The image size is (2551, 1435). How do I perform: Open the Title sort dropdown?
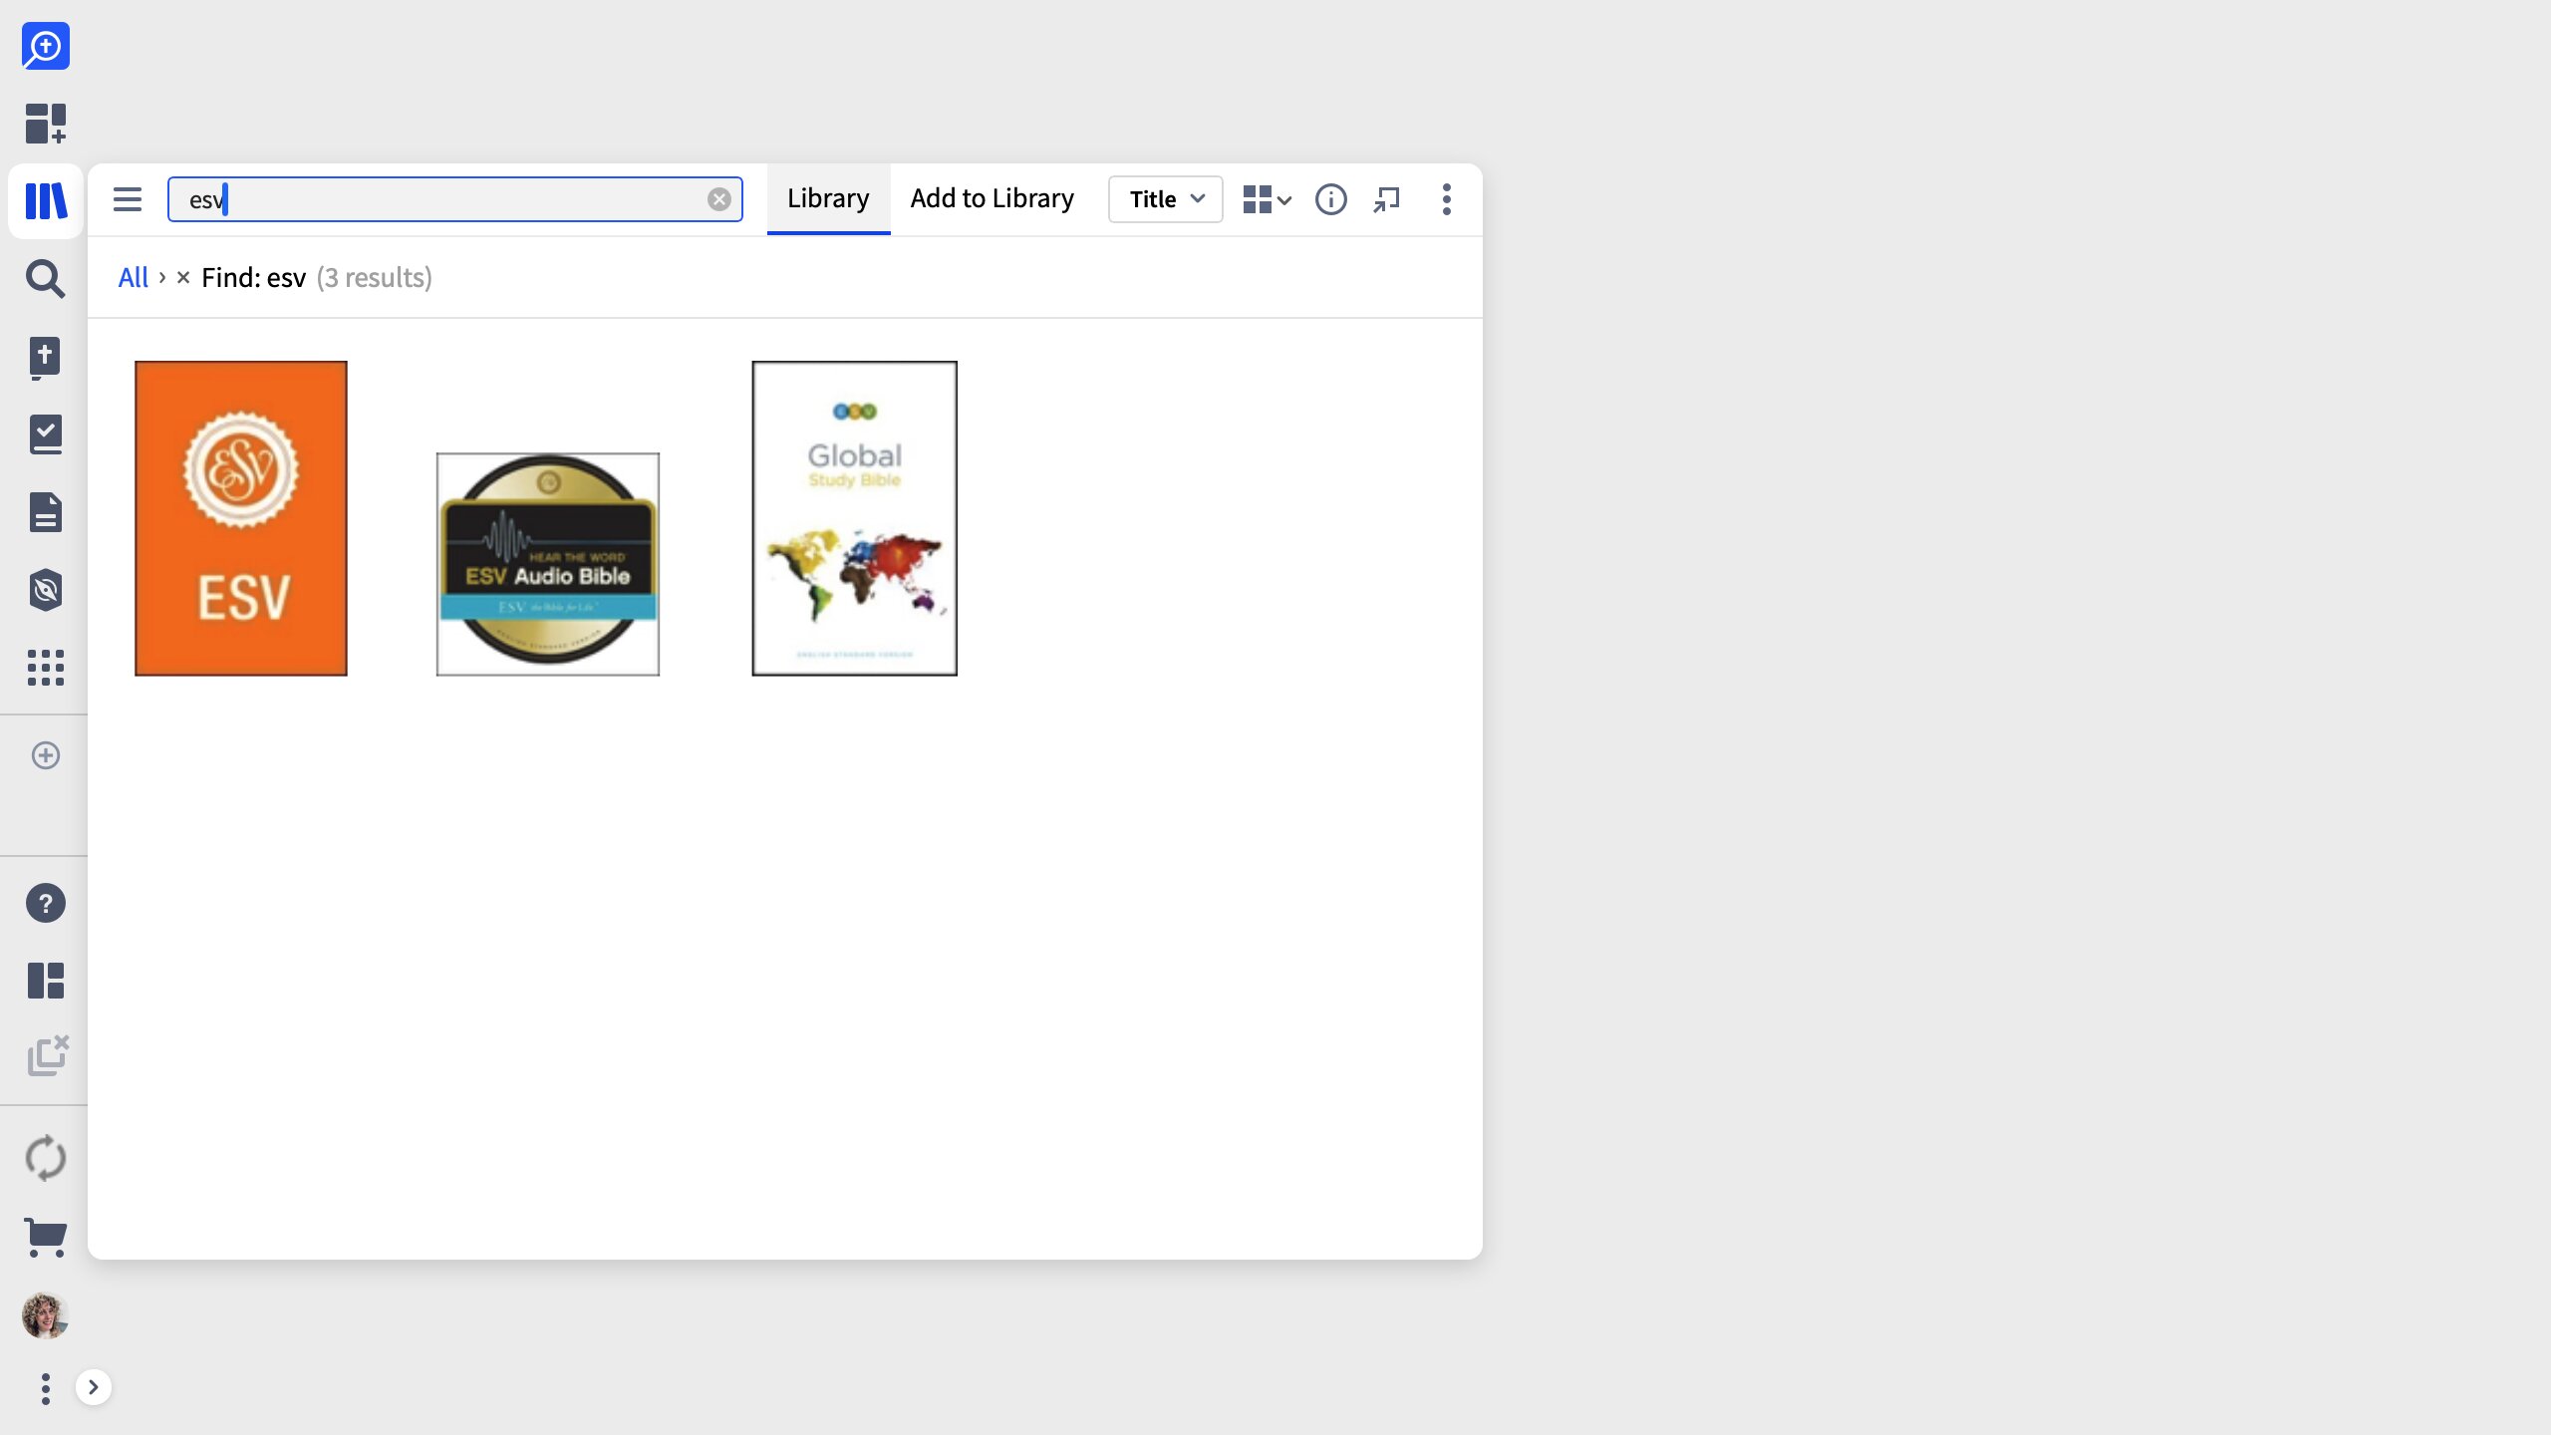click(x=1166, y=199)
